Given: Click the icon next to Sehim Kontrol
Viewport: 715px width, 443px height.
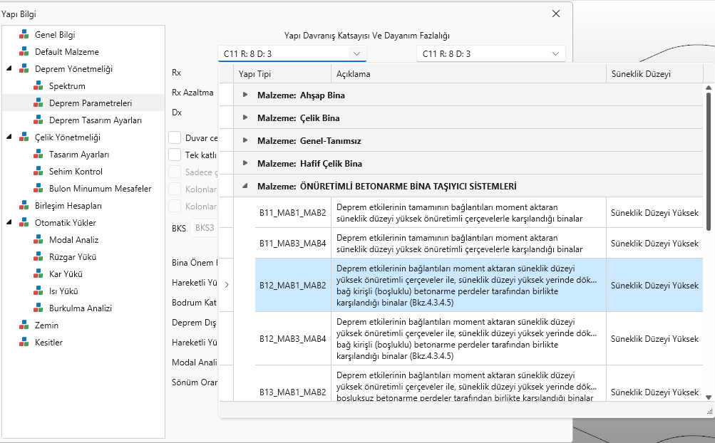Looking at the screenshot, I should tap(38, 172).
